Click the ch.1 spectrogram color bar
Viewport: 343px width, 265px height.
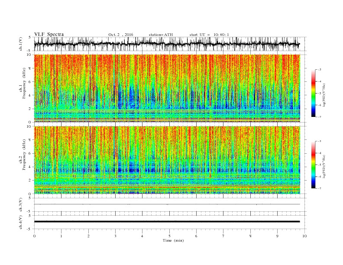pyautogui.click(x=313, y=94)
